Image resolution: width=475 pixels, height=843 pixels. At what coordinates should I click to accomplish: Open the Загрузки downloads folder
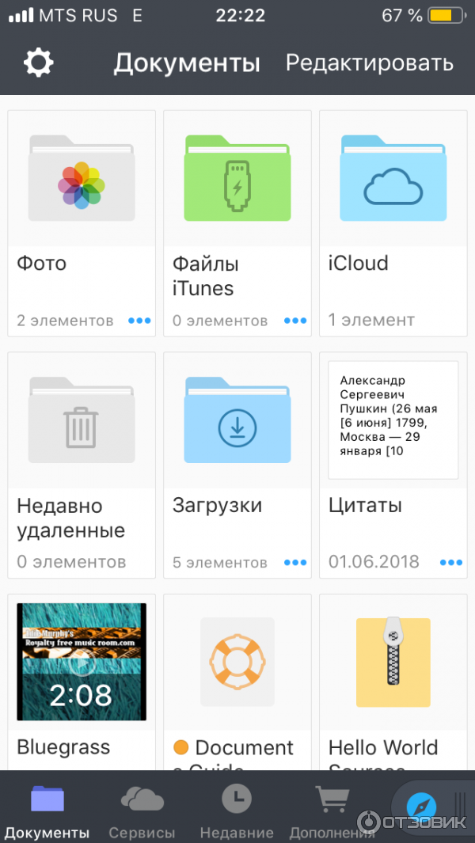point(237,420)
